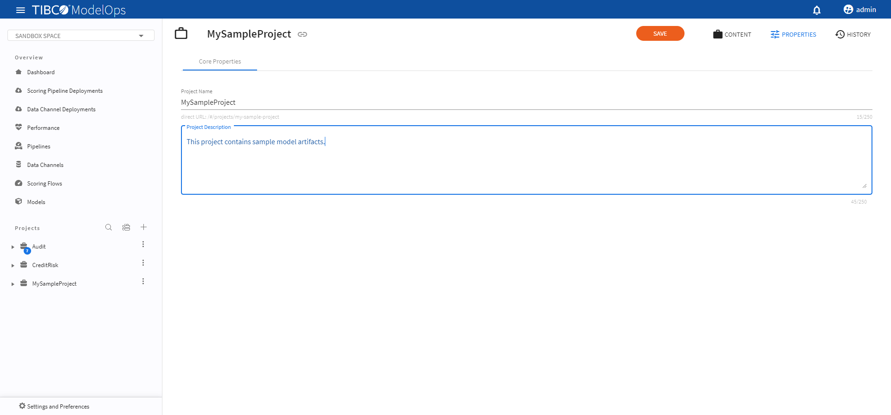Select MySampleProject label in the projects list
This screenshot has width=891, height=415.
coord(54,284)
